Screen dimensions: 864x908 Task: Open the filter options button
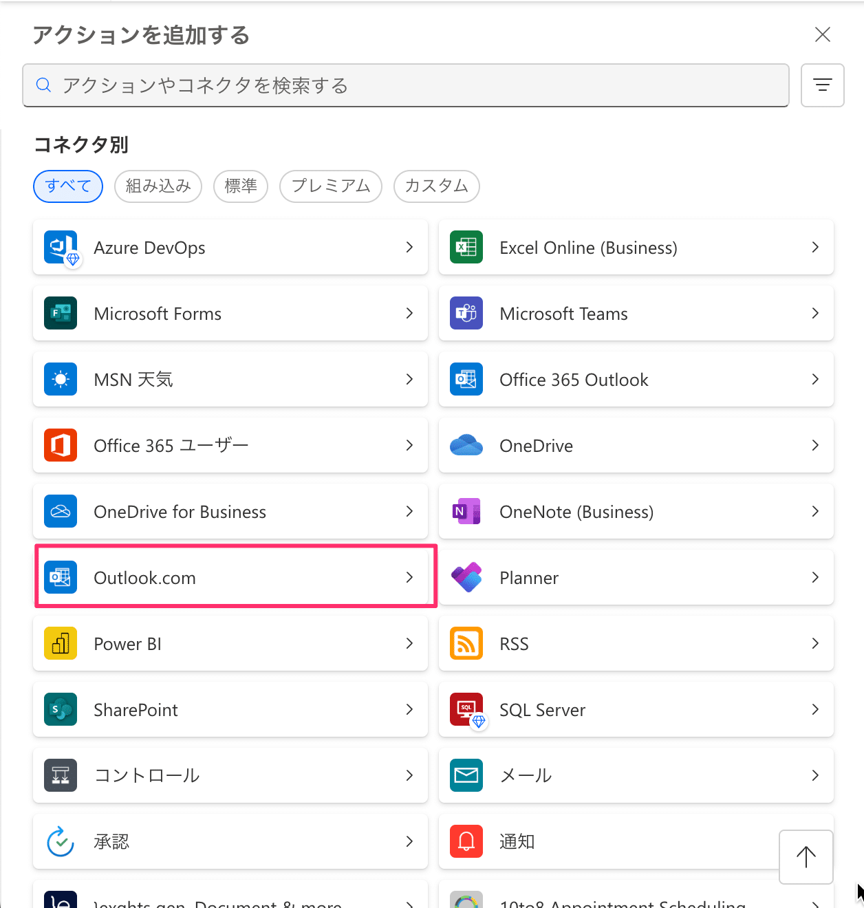[823, 85]
